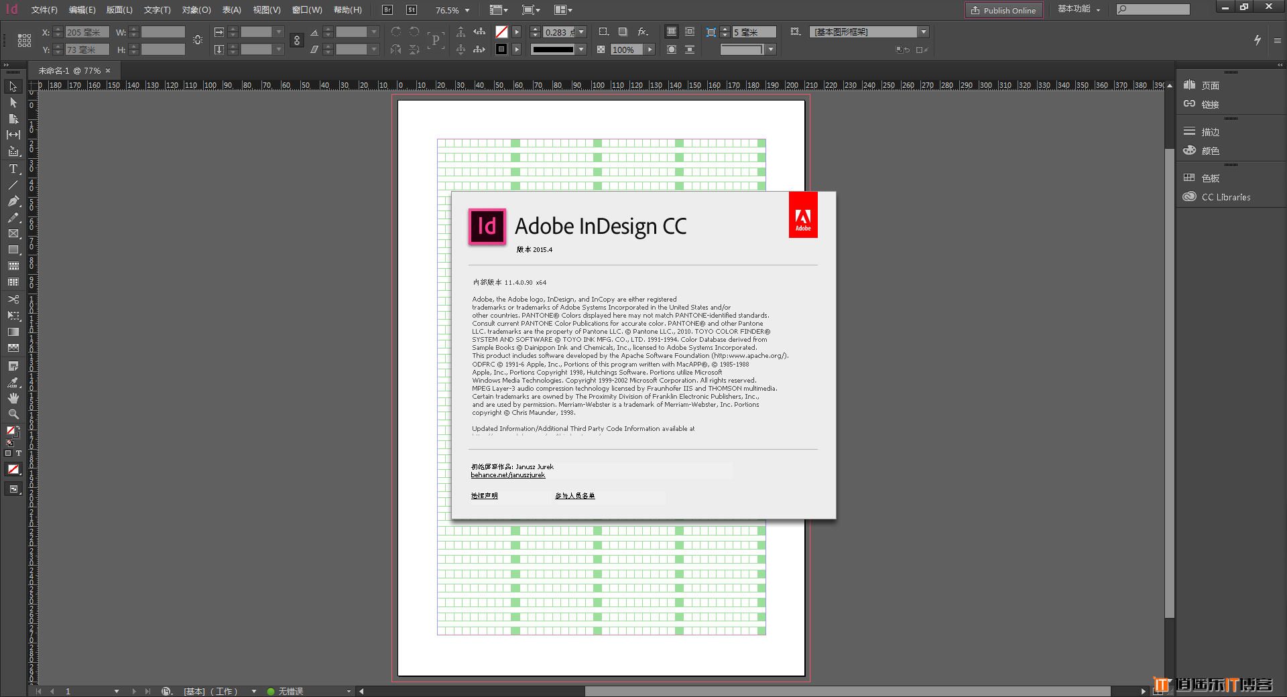
Task: Open the 参与人员名单 credits link
Action: pos(574,496)
